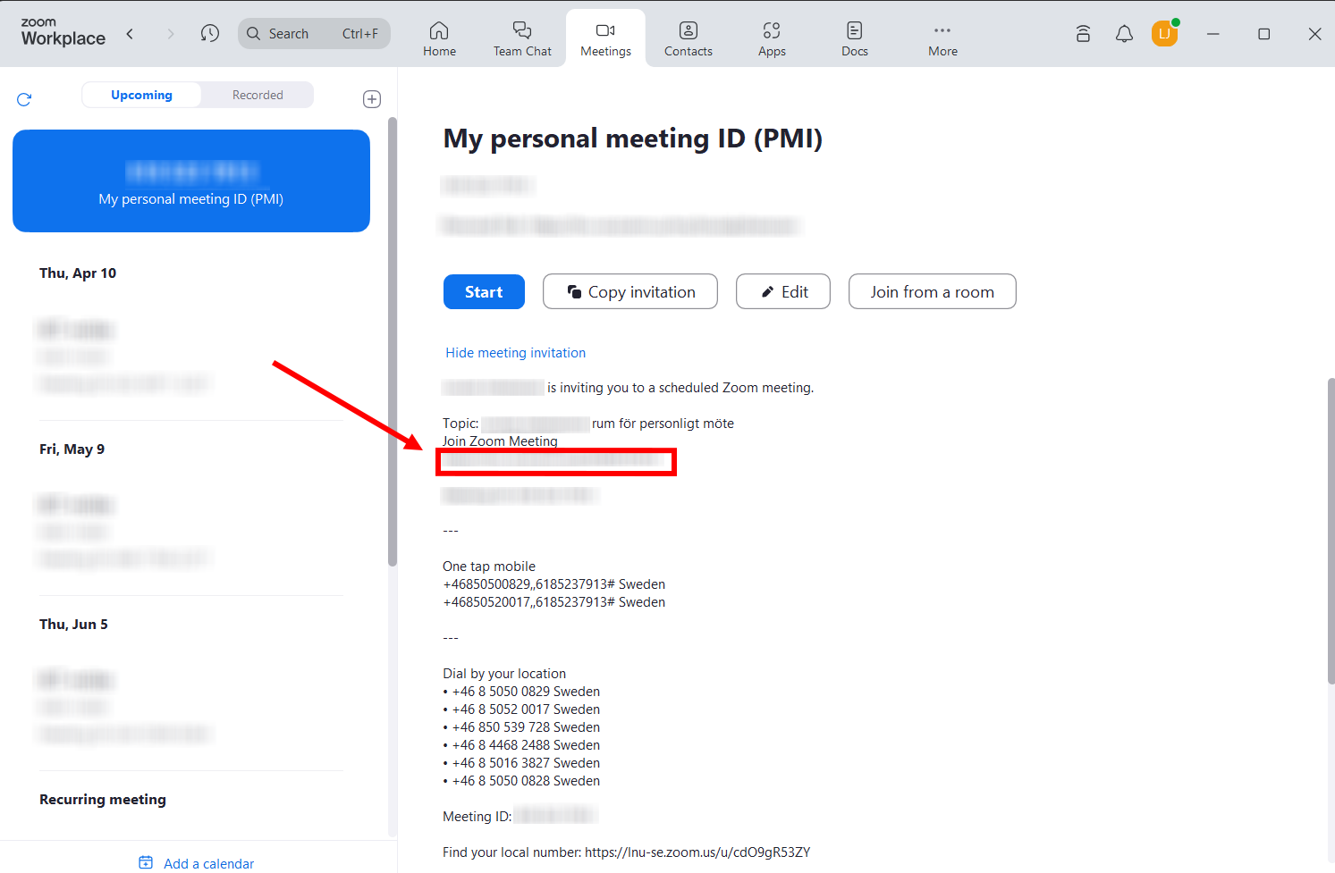This screenshot has height=873, width=1335.
Task: Click dial-in number +46 8 5050 0829
Action: [526, 692]
